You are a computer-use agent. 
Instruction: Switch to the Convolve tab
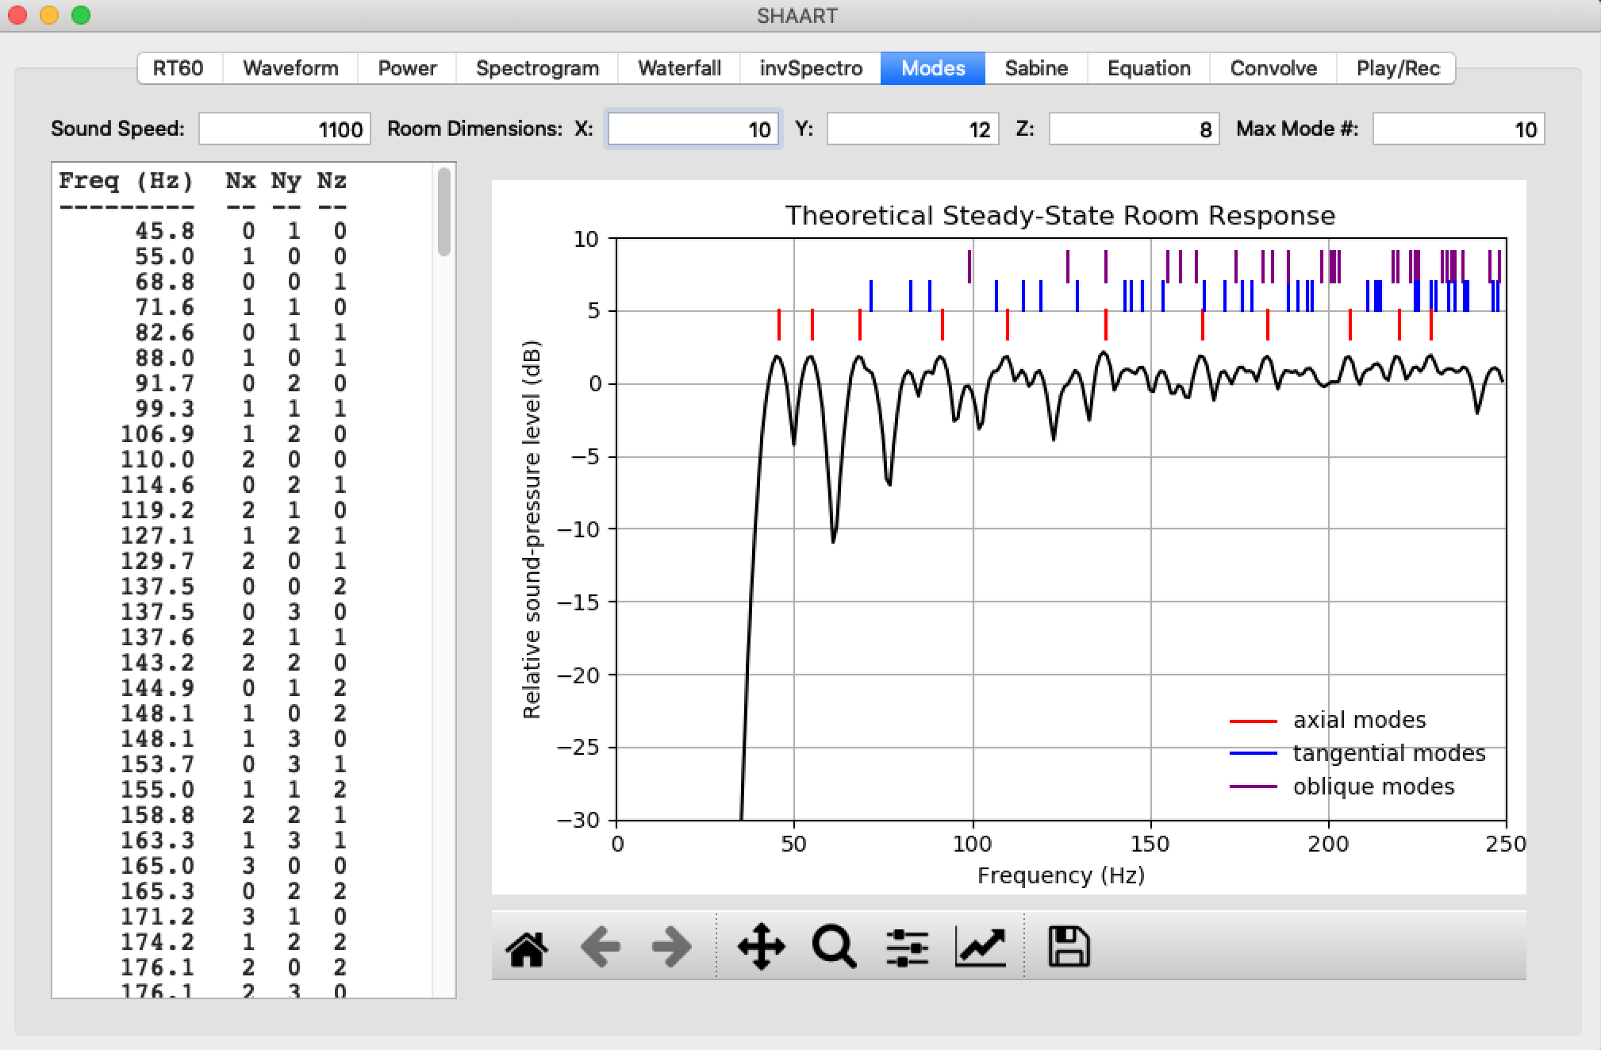tap(1273, 68)
